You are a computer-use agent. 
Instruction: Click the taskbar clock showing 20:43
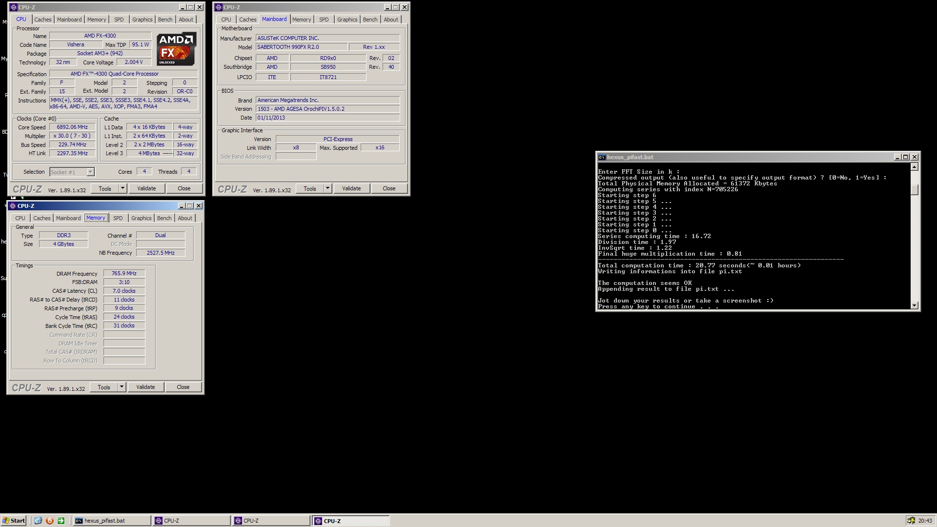point(925,521)
